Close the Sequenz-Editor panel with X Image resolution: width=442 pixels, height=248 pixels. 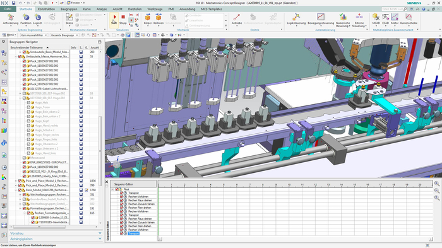point(107,182)
